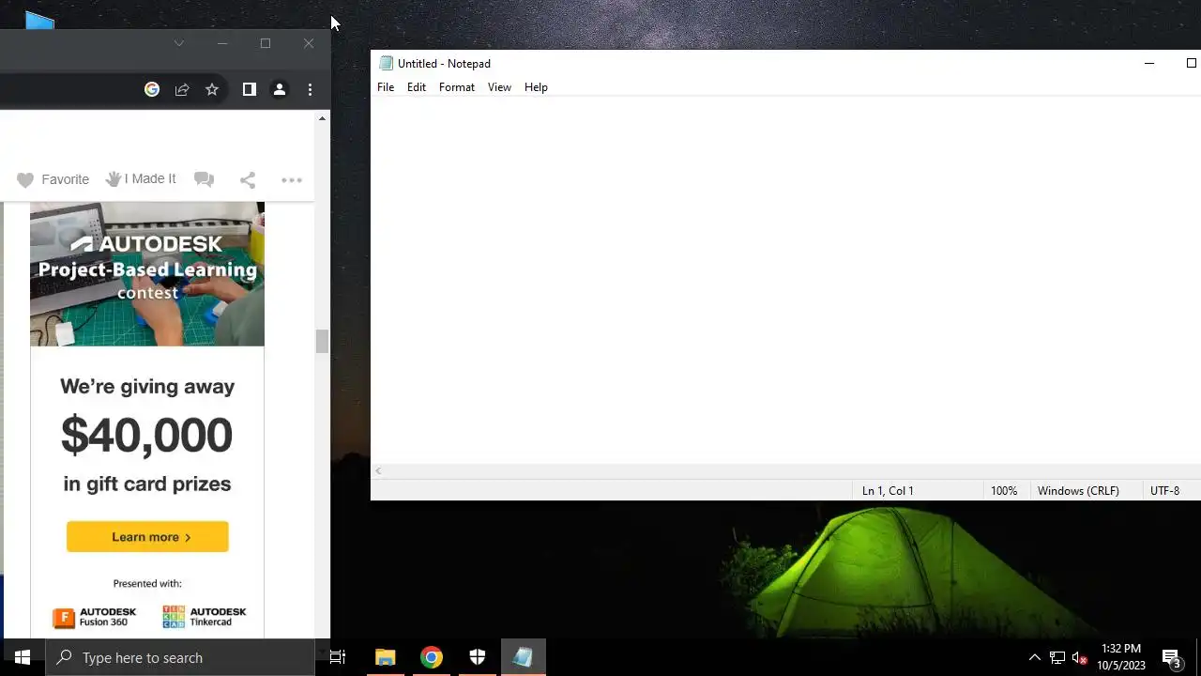This screenshot has width=1201, height=676.
Task: Open the Chrome profile avatar
Action: [x=279, y=89]
